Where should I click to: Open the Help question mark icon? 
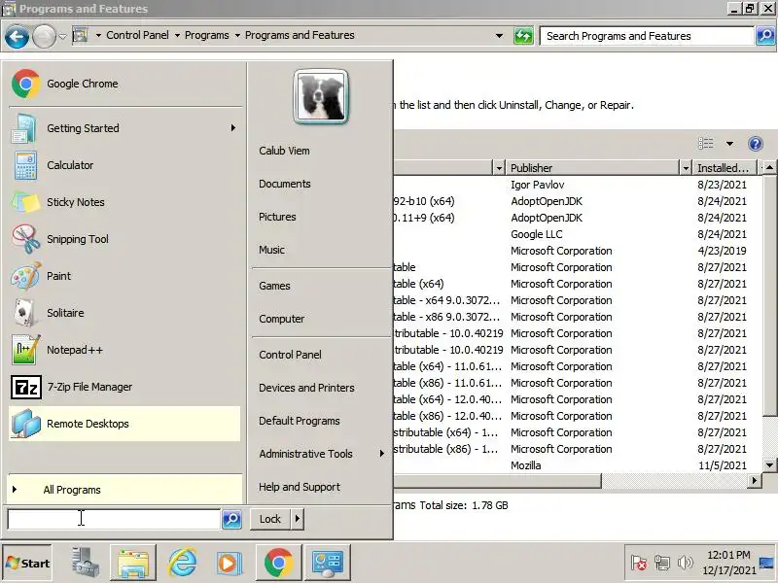click(x=756, y=144)
